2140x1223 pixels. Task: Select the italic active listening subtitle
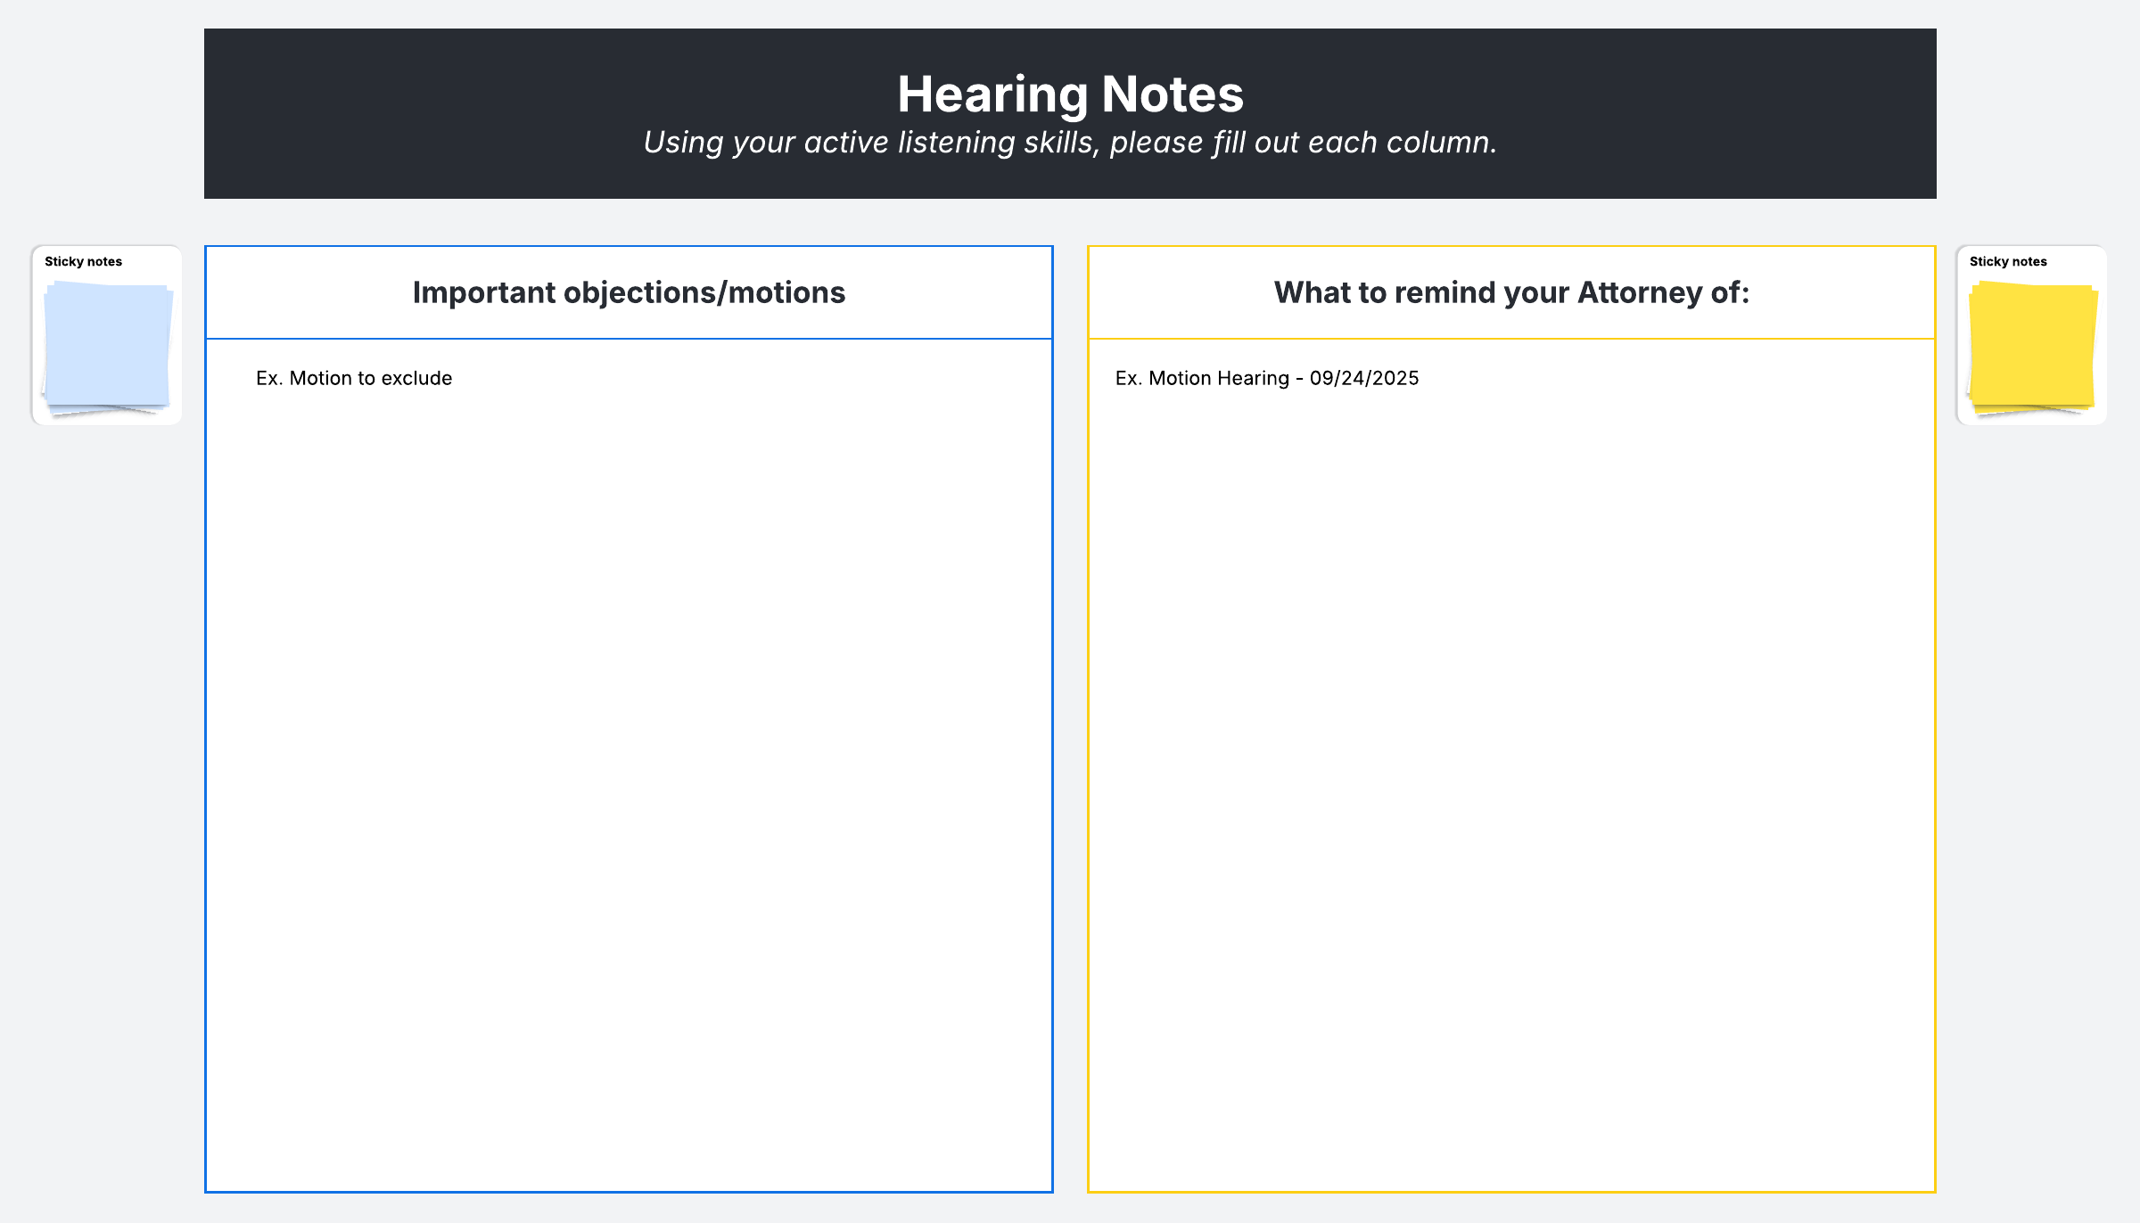pos(1069,143)
